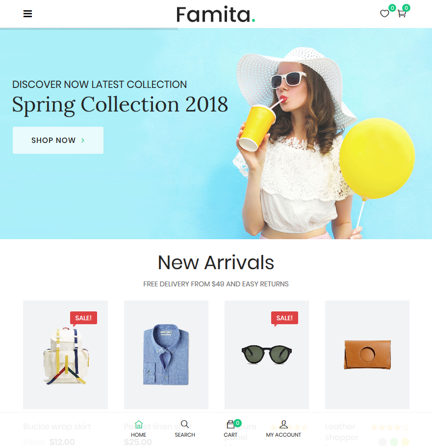Open Leather shopper product title
The width and height of the screenshot is (432, 446).
(x=342, y=432)
